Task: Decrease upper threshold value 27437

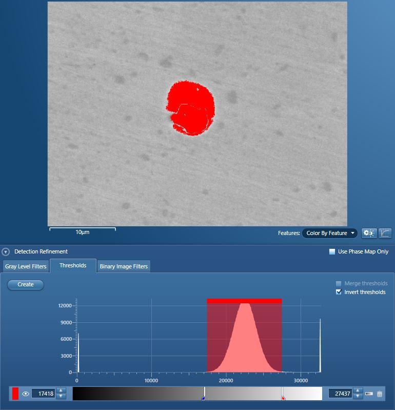Action: click(x=358, y=397)
